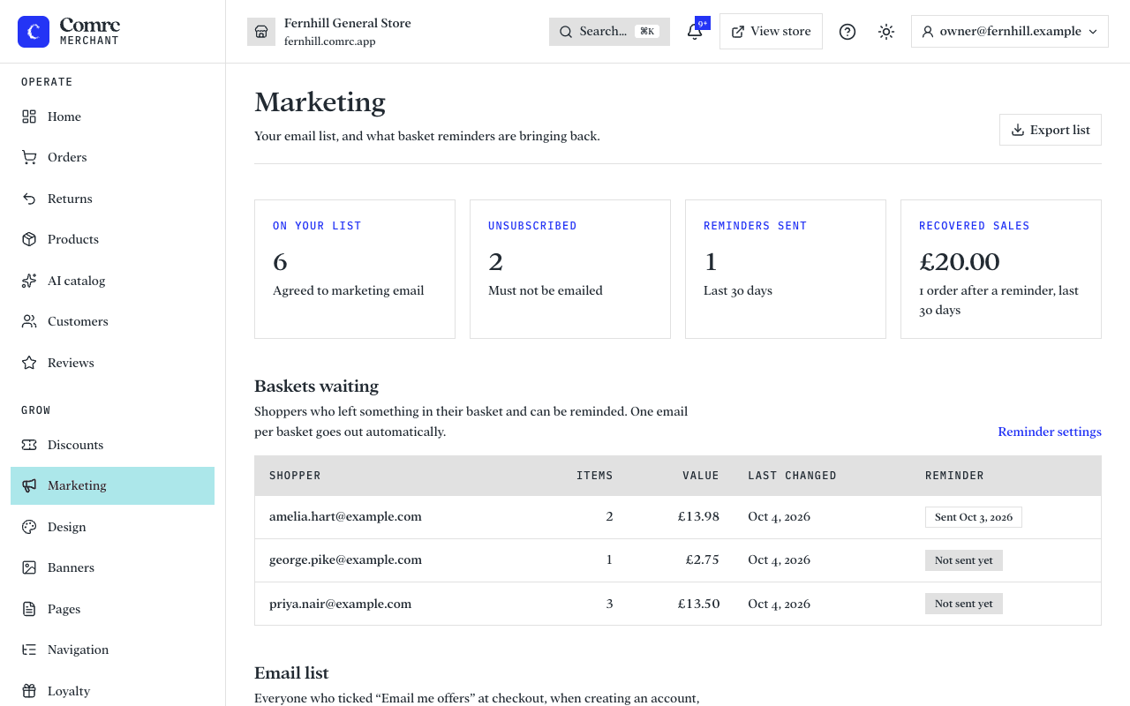The image size is (1130, 706).
Task: Click the Comrc Merchant logo icon
Action: click(34, 32)
